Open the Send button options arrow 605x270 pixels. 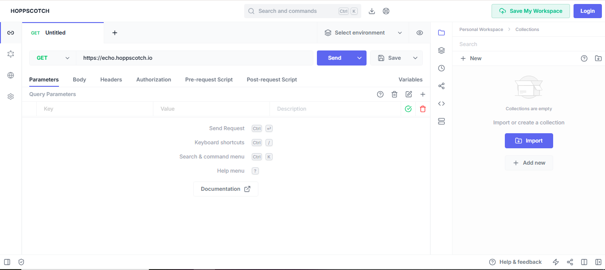[x=359, y=58]
